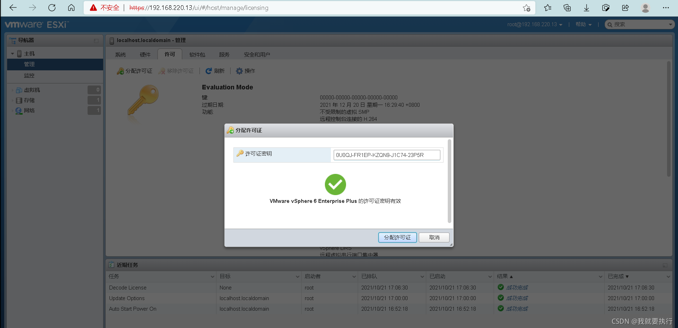Click 取消 to cancel the dialog
The image size is (678, 328).
[x=434, y=238]
